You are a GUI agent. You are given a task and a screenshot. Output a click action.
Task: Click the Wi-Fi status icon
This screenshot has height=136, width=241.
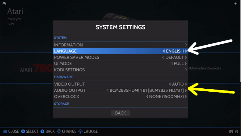point(236,4)
